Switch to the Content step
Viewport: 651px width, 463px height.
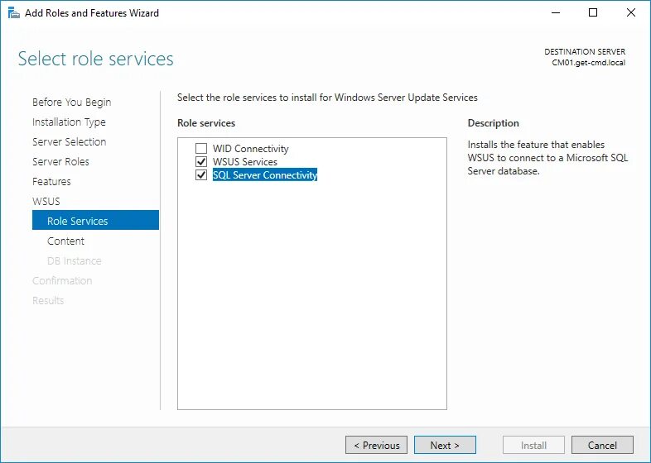click(65, 241)
